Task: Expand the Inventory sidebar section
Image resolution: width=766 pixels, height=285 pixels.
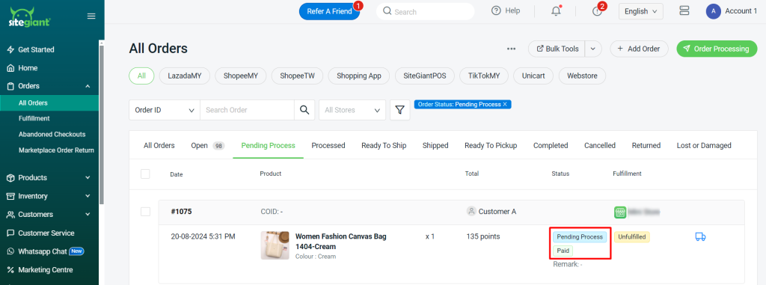Action: click(88, 196)
